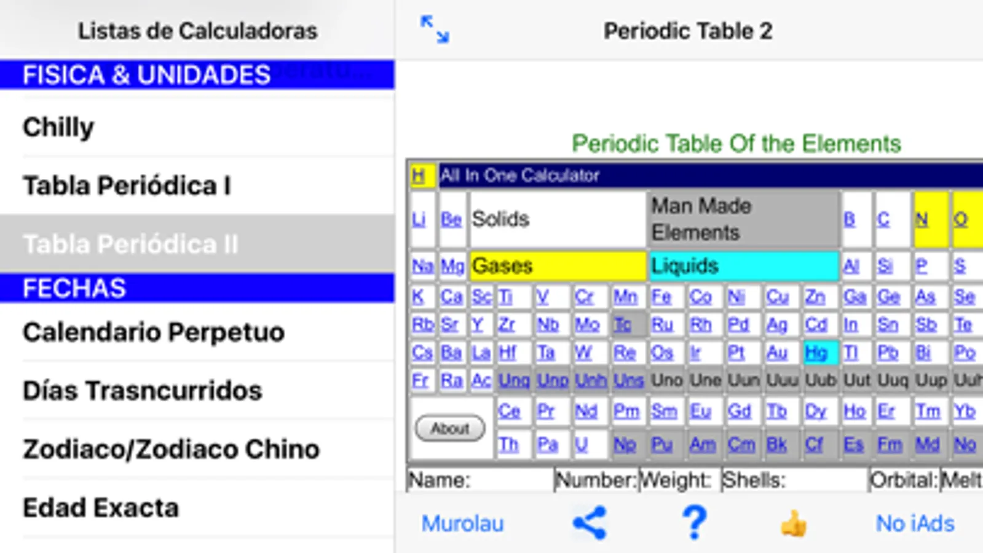Select the uranium U element
Image resolution: width=983 pixels, height=553 pixels.
pyautogui.click(x=582, y=444)
